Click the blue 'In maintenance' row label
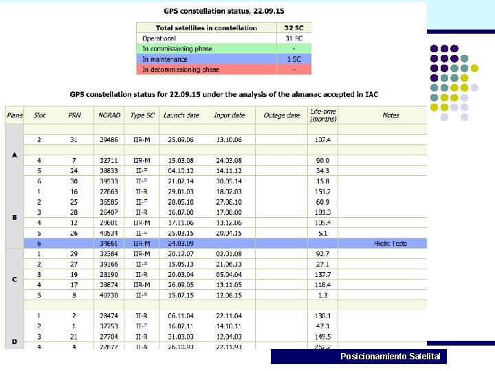Viewport: 495px width, 371px height. (x=165, y=59)
